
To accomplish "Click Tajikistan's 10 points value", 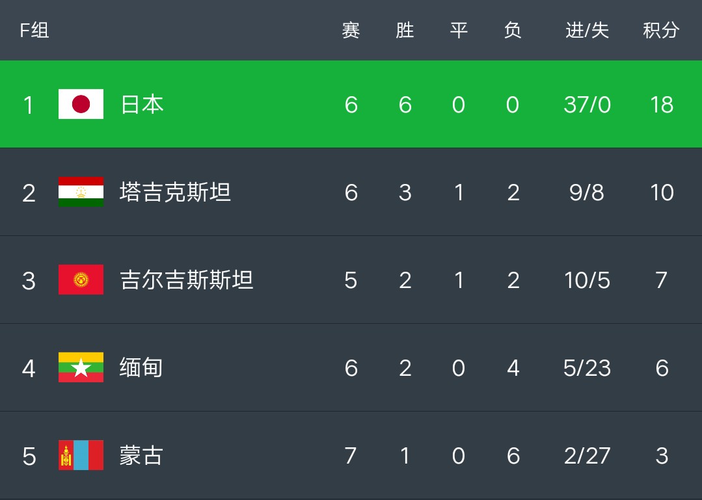I will 661,192.
